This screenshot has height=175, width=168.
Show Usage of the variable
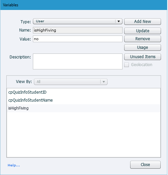click(x=142, y=47)
